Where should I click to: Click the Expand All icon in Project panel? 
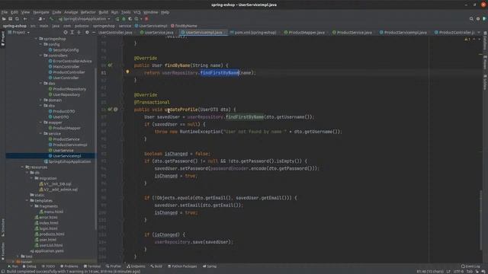click(x=72, y=32)
